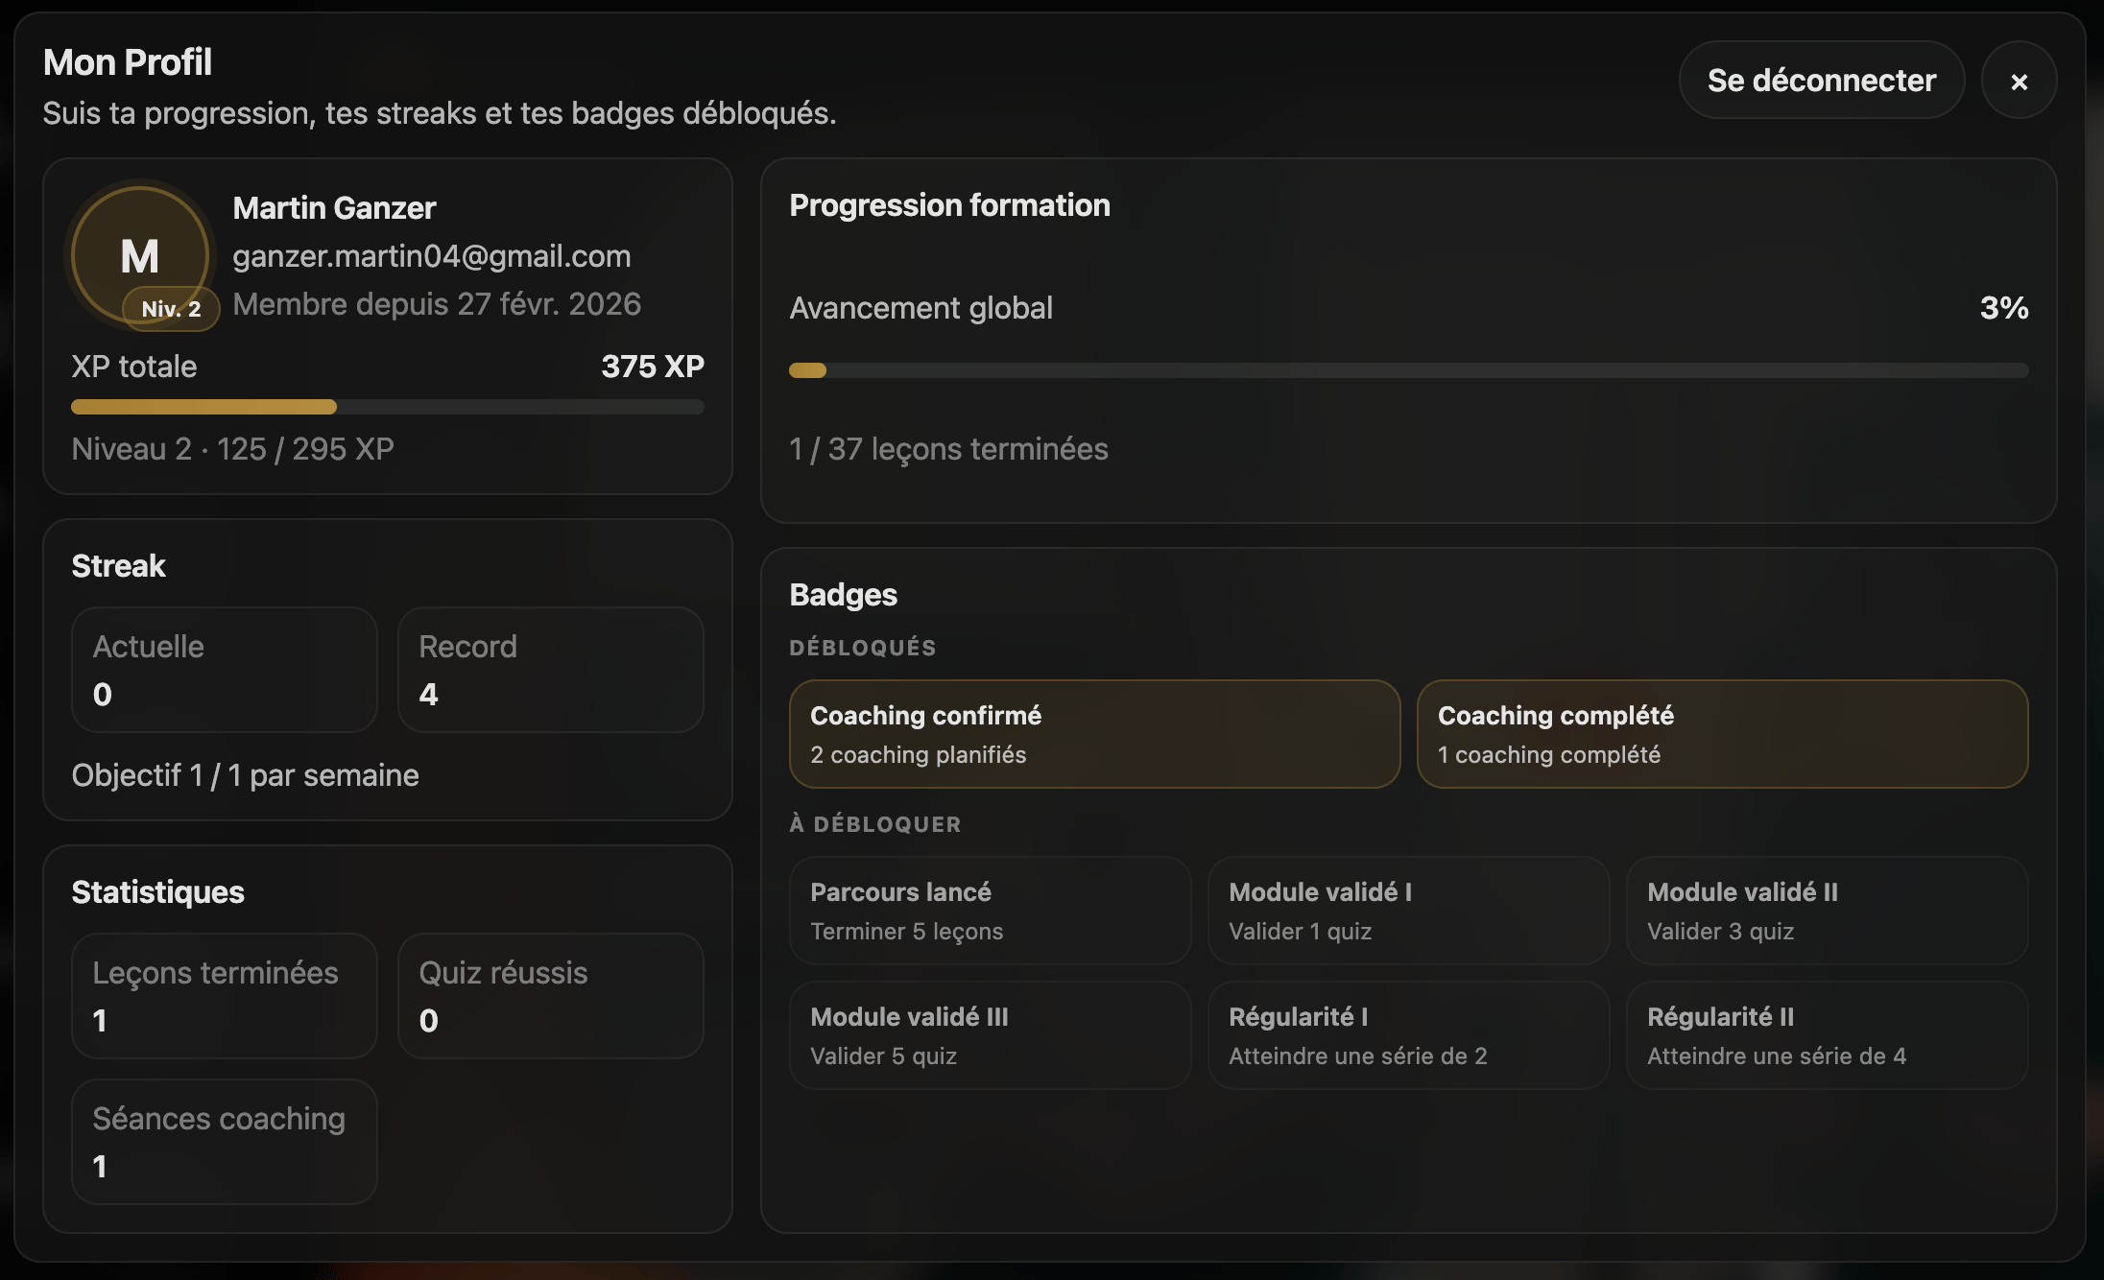2104x1280 pixels.
Task: Select the Régularité I badge card
Action: 1408,1035
